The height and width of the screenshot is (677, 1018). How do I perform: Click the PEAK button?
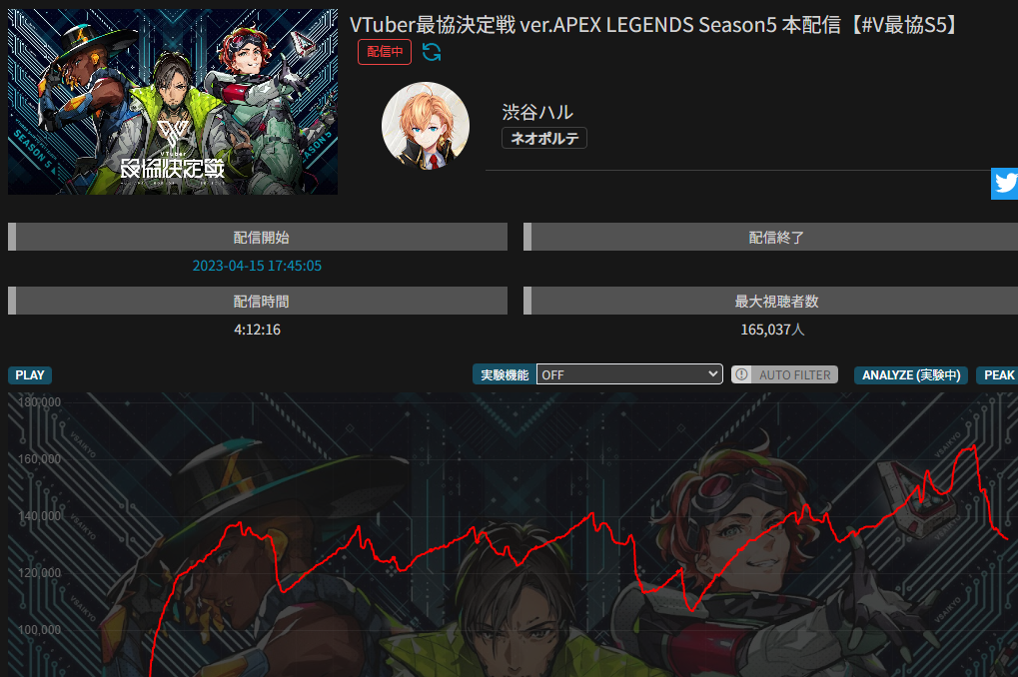click(x=998, y=375)
